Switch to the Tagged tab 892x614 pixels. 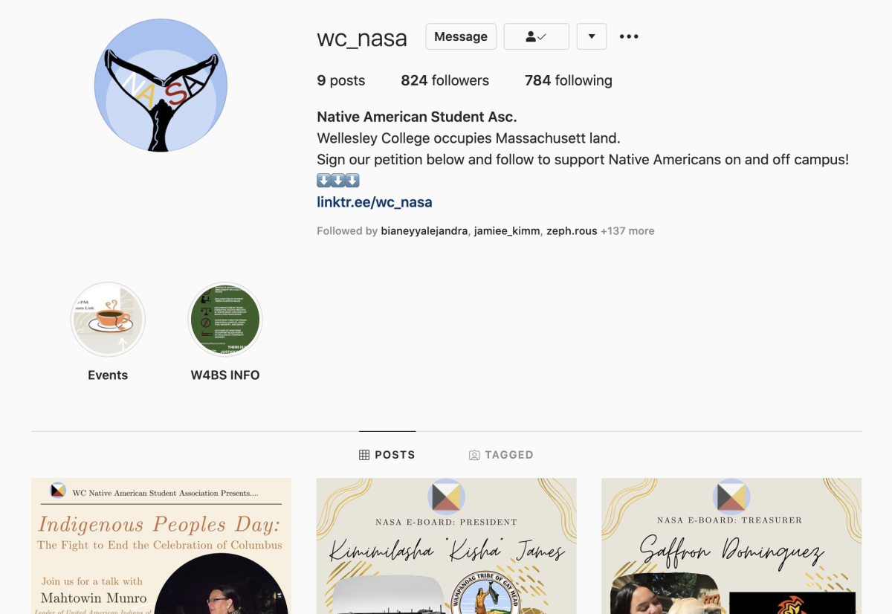(501, 455)
